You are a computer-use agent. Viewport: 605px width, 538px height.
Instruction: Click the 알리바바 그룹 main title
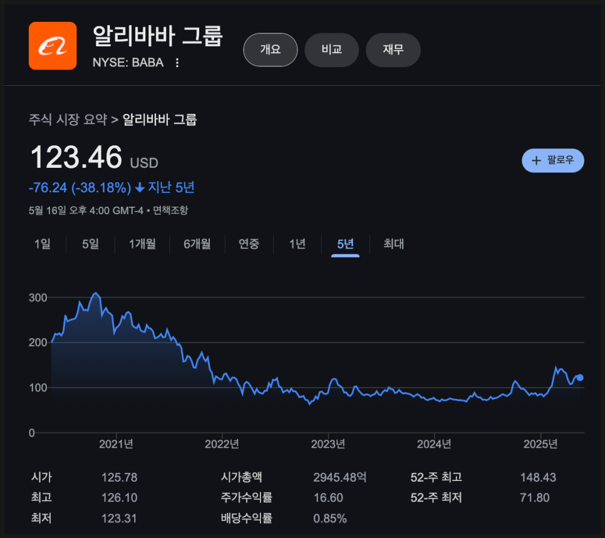coord(158,36)
